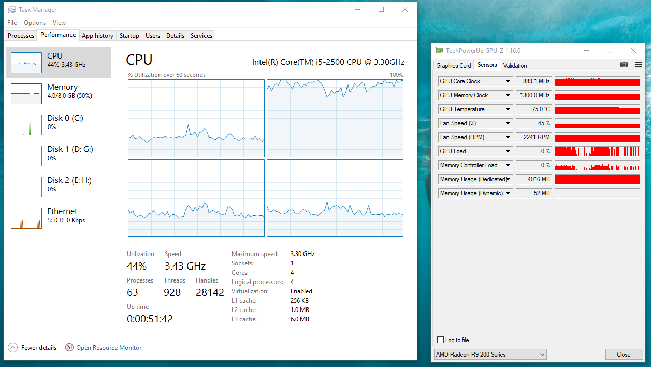Open the GPU-Z hamburger menu icon
This screenshot has height=367, width=651.
(638, 64)
